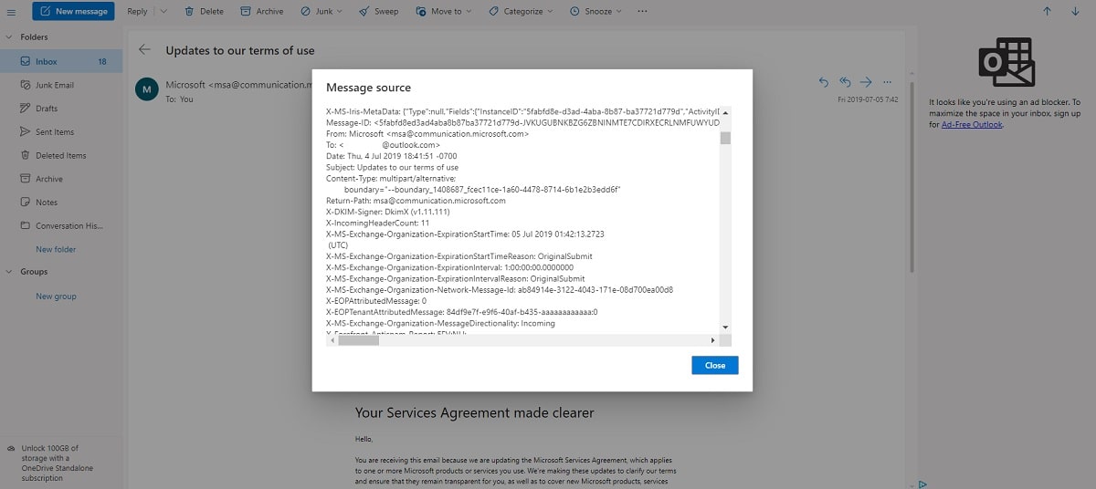Expand the Reply options dropdown arrow
The width and height of the screenshot is (1096, 489).
coord(163,11)
